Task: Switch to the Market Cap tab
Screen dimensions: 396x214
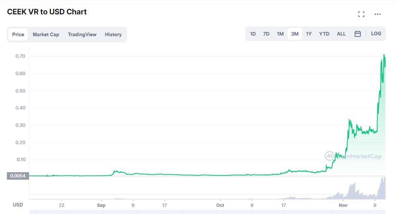Action: pos(46,35)
